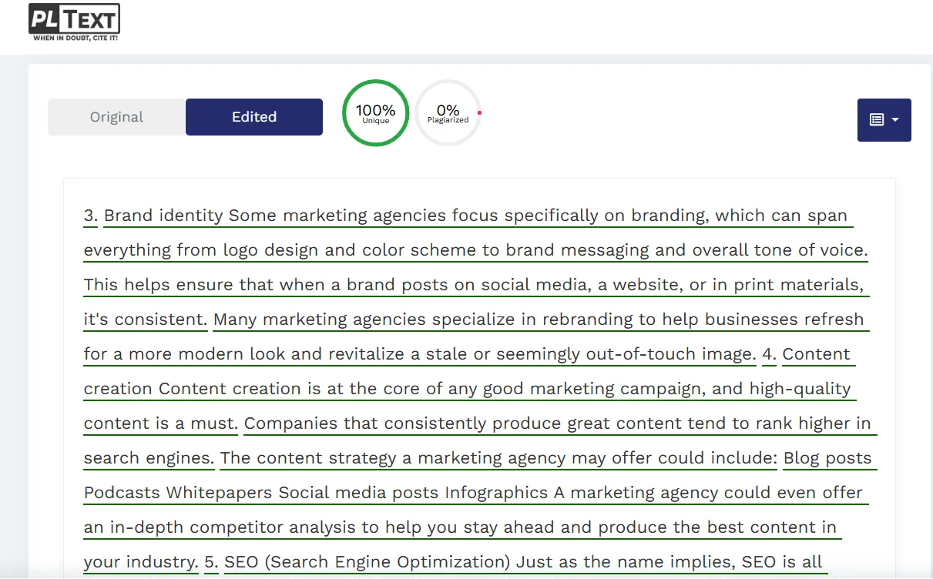Click the "When in doubt, cite it!" tagline
The width and height of the screenshot is (933, 579).
coord(75,38)
